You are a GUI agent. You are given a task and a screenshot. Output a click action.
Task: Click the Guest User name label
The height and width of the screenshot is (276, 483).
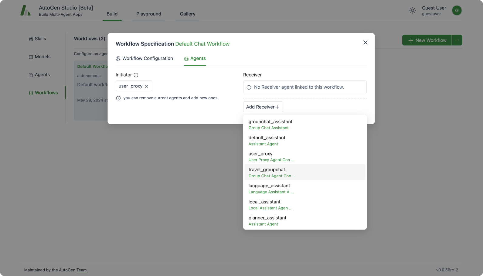tap(434, 8)
